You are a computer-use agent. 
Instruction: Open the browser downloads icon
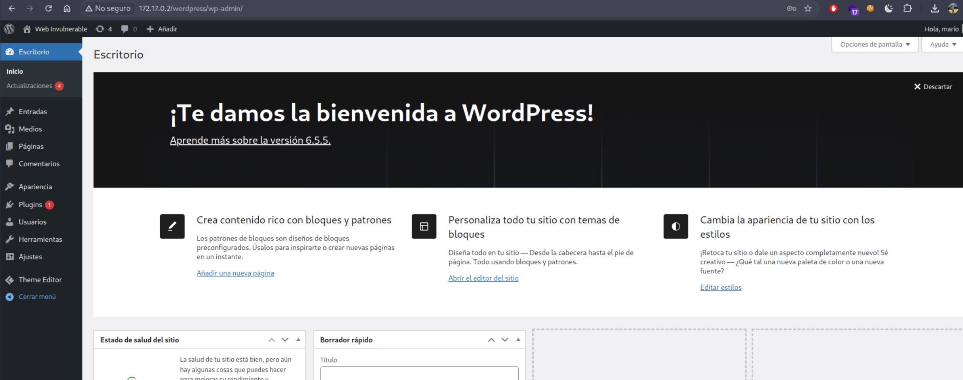(935, 8)
